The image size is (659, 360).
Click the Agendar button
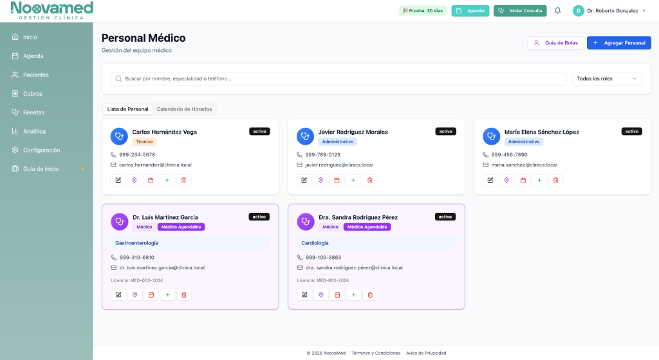[x=470, y=11]
